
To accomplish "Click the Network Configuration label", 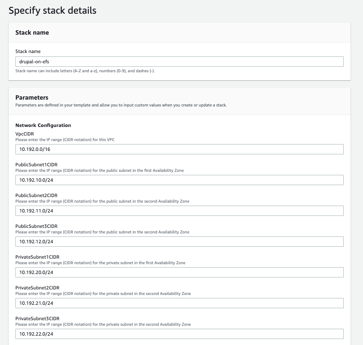I will (43, 126).
